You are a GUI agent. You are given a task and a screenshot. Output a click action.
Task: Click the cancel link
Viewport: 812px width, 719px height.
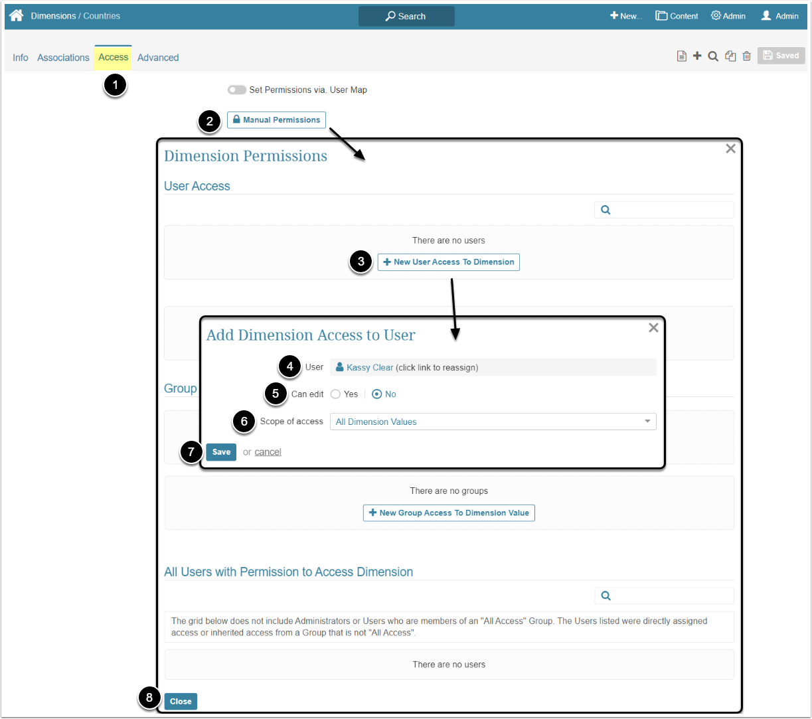(x=268, y=452)
